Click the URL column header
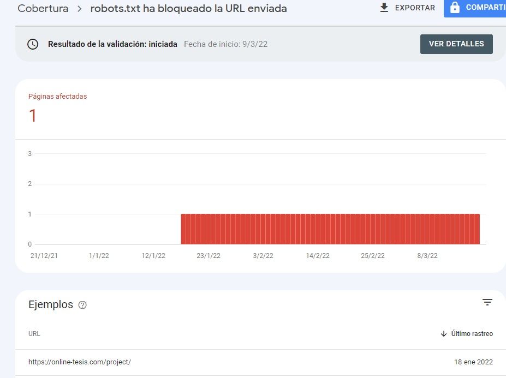The width and height of the screenshot is (506, 378). click(x=34, y=334)
